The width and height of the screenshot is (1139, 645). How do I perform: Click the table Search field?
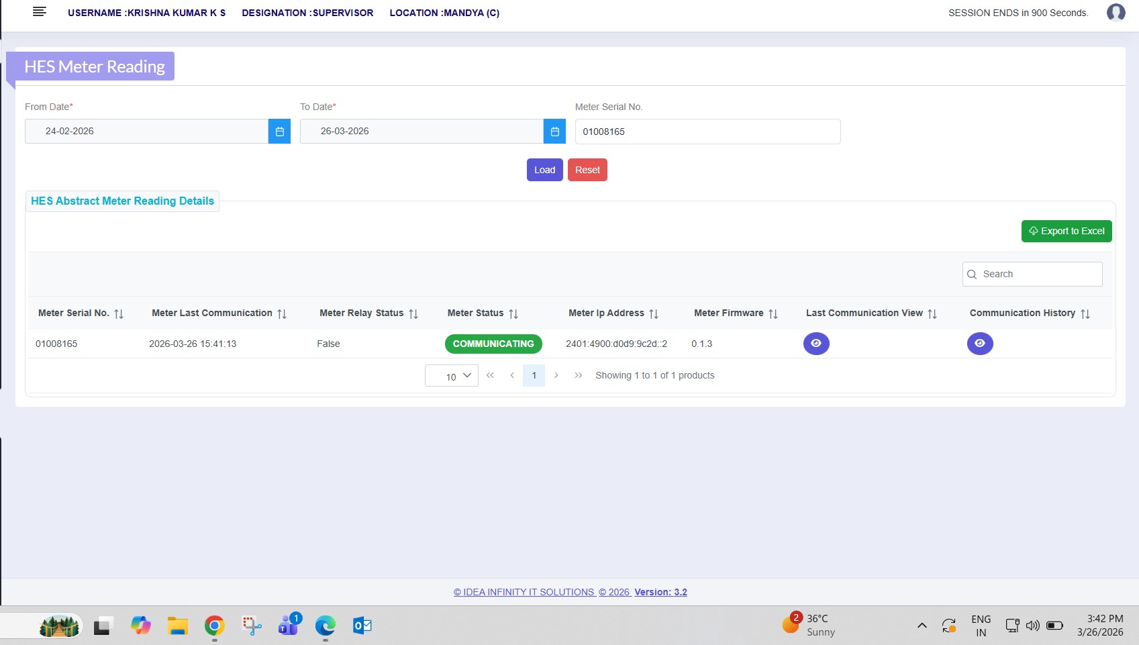pos(1038,274)
